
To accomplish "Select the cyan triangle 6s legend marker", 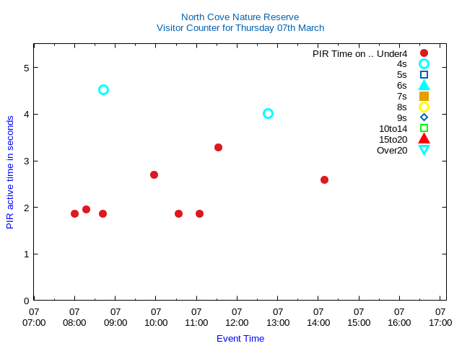I will 424,85.
